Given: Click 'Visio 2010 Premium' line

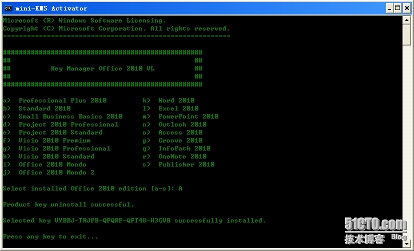Looking at the screenshot, I should [x=47, y=140].
